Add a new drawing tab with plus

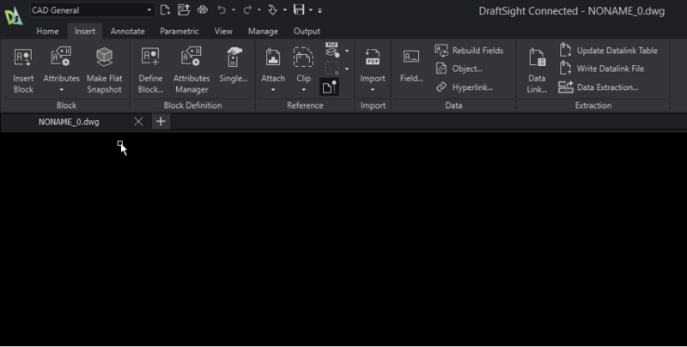161,122
